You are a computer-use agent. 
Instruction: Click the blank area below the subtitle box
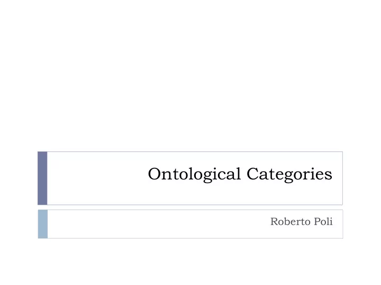(190, 262)
